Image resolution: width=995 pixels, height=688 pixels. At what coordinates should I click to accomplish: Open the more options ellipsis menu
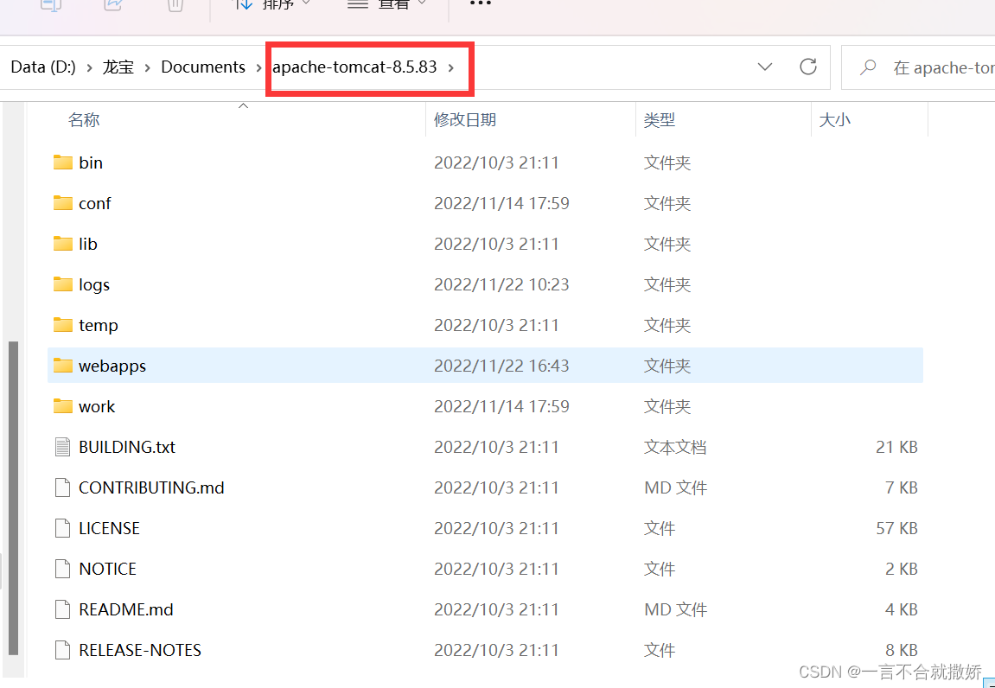pos(480,3)
